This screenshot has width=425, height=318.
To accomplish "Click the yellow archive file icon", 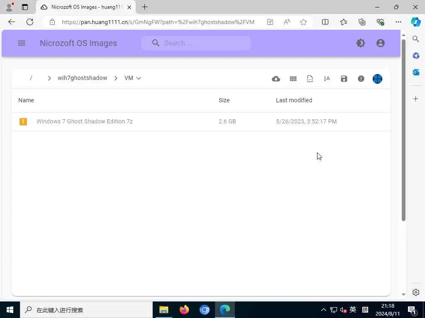I will (23, 121).
